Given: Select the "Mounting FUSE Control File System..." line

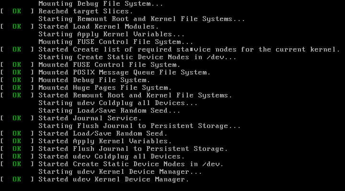Looking at the screenshot, I should (111, 42).
